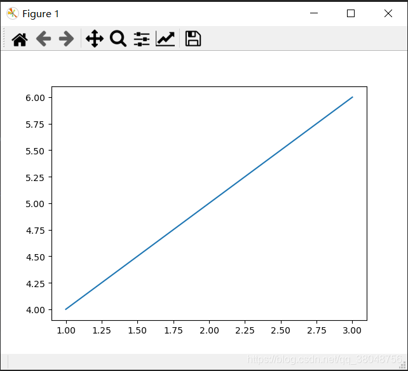Click the blue plotted line
The image size is (408, 371).
pyautogui.click(x=209, y=203)
